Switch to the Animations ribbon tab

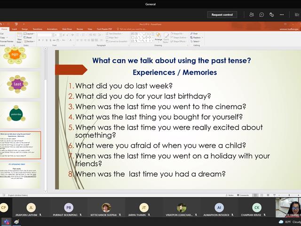(x=52, y=29)
